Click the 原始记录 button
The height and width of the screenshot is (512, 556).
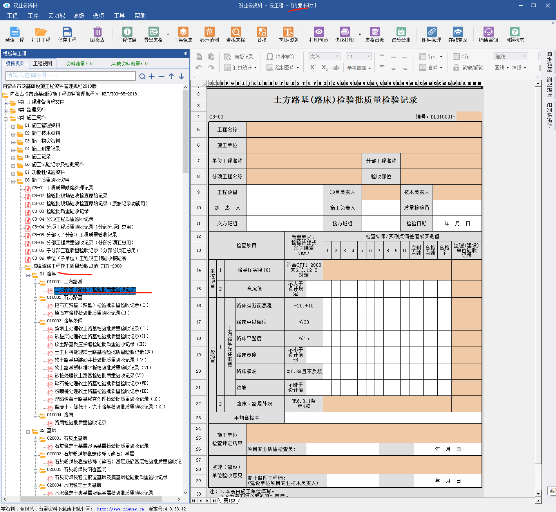point(239,57)
